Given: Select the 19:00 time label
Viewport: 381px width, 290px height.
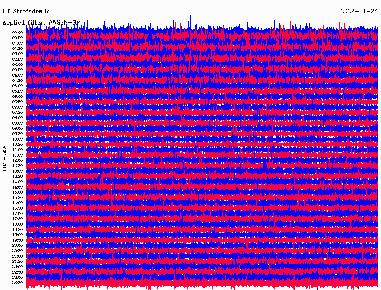Looking at the screenshot, I should click(x=17, y=235).
